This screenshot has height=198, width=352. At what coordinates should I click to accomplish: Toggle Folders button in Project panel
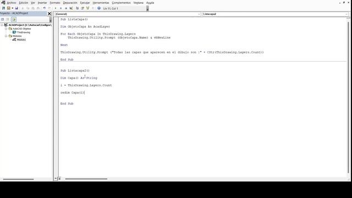[14, 19]
